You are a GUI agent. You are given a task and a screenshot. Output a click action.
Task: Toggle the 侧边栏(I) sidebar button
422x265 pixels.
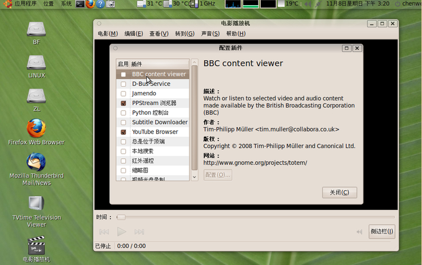pyautogui.click(x=381, y=231)
